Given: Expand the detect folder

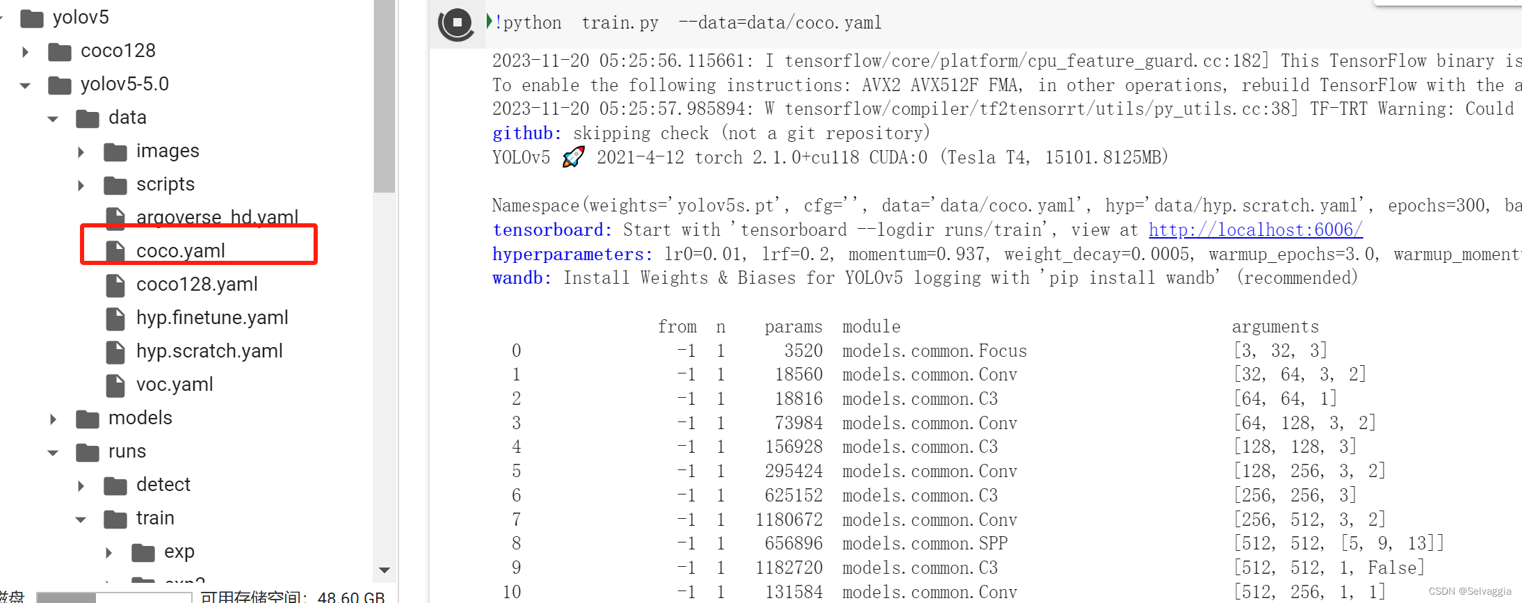Looking at the screenshot, I should [81, 485].
